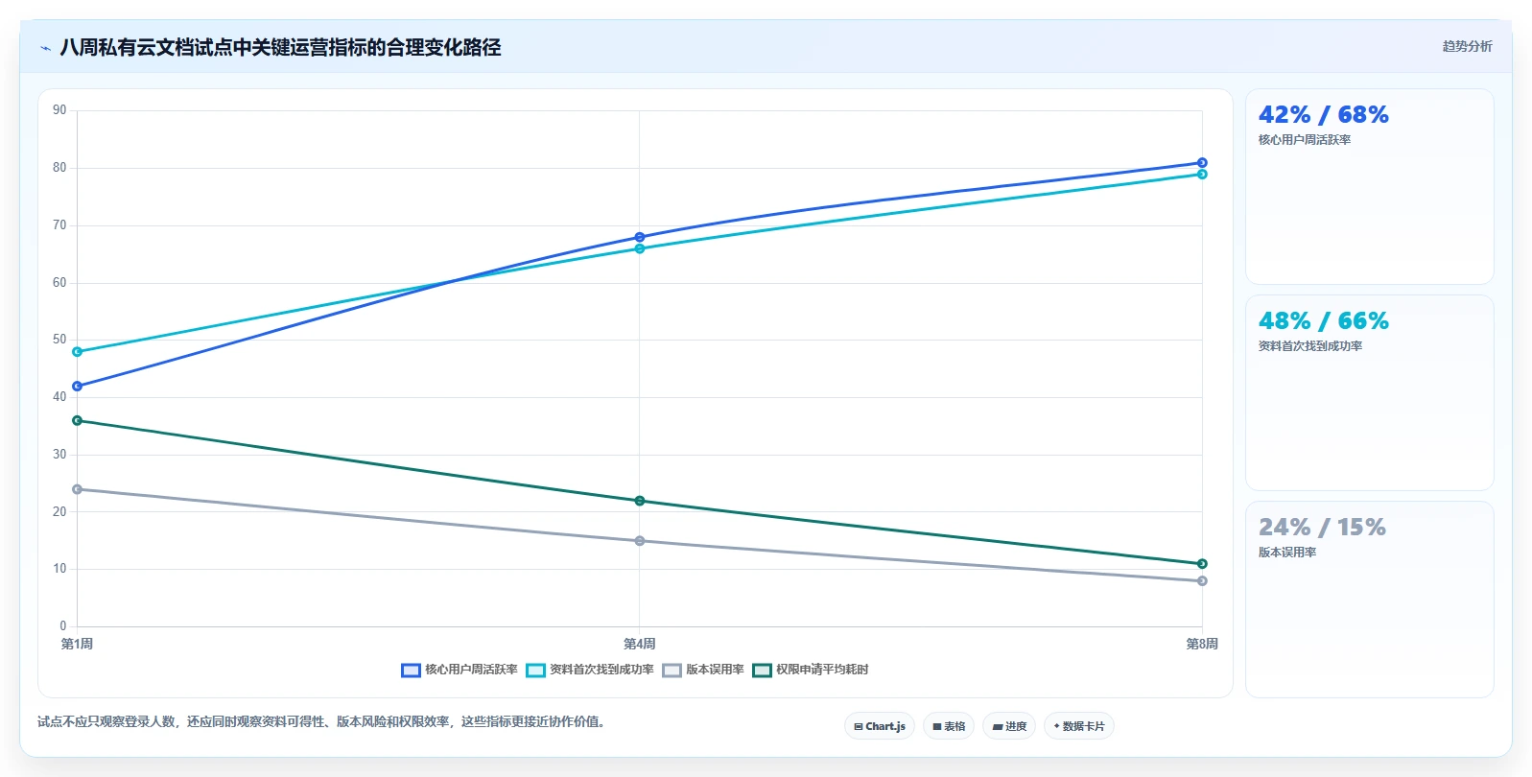Viewport: 1532px width, 777px height.
Task: Click the green data point at 第1周 value 36
Action: (78, 420)
